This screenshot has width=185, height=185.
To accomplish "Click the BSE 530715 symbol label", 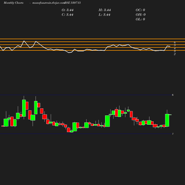I will (73, 3).
